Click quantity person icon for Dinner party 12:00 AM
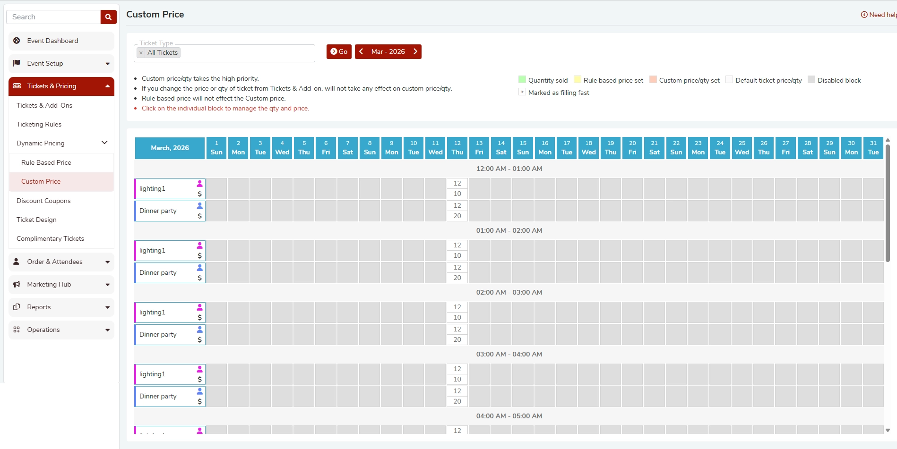Image resolution: width=897 pixels, height=449 pixels. [200, 205]
